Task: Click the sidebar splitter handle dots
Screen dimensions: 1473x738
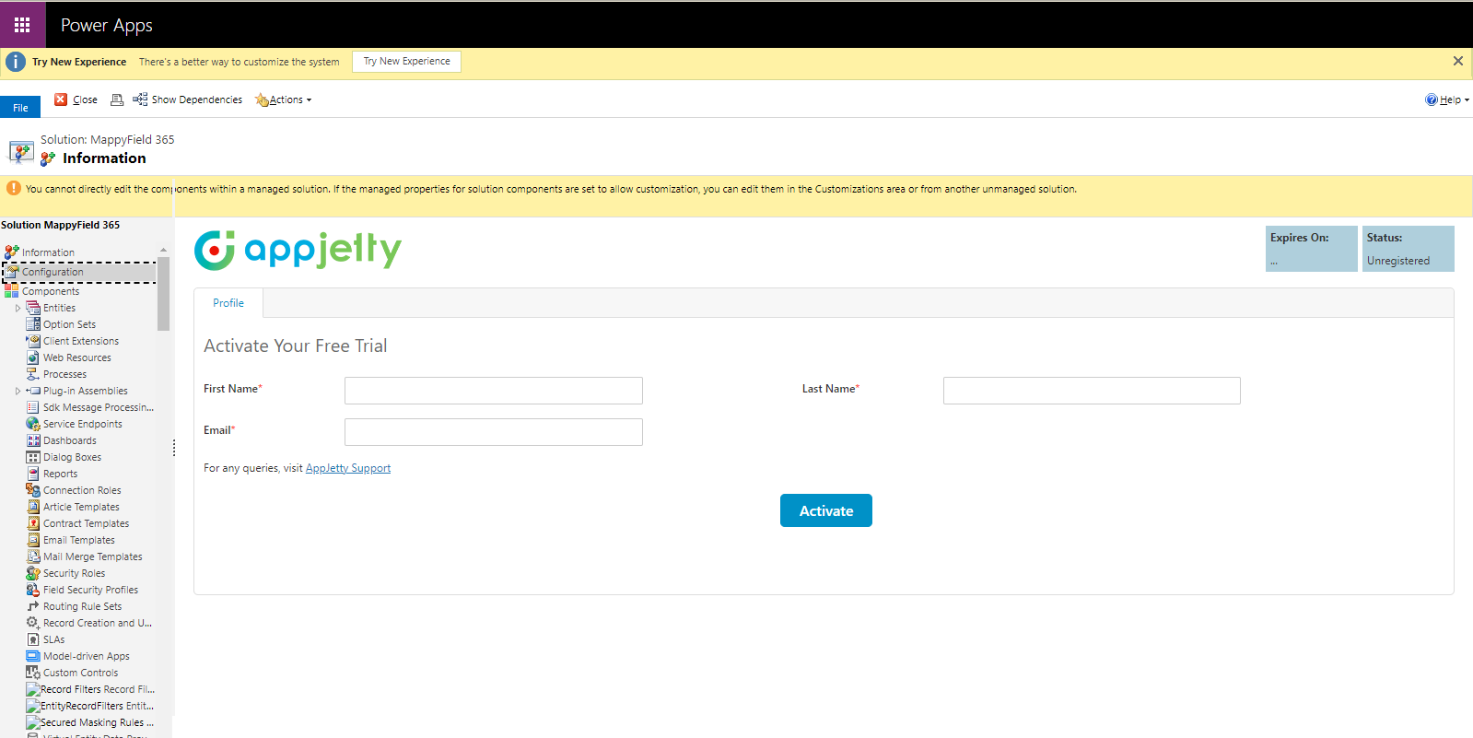Action: [x=173, y=448]
